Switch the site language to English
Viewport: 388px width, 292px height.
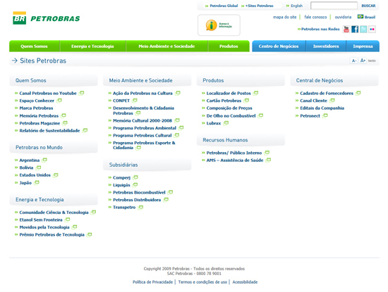296,6
